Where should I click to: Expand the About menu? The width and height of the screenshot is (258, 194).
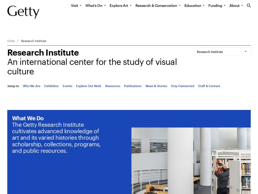coord(236,5)
